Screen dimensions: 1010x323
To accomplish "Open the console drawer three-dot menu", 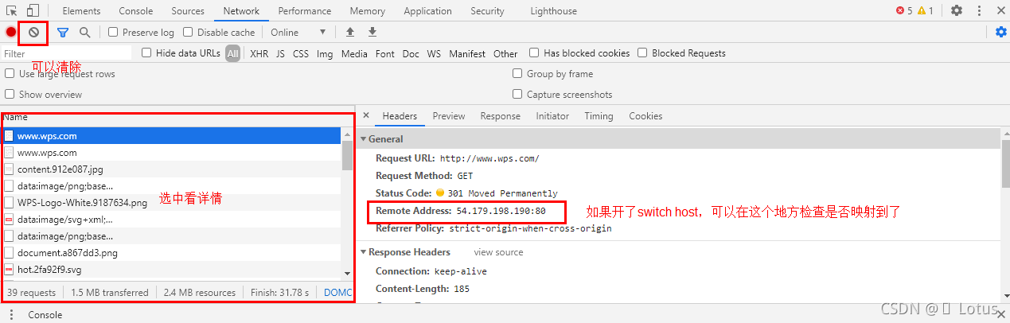I will [x=11, y=315].
